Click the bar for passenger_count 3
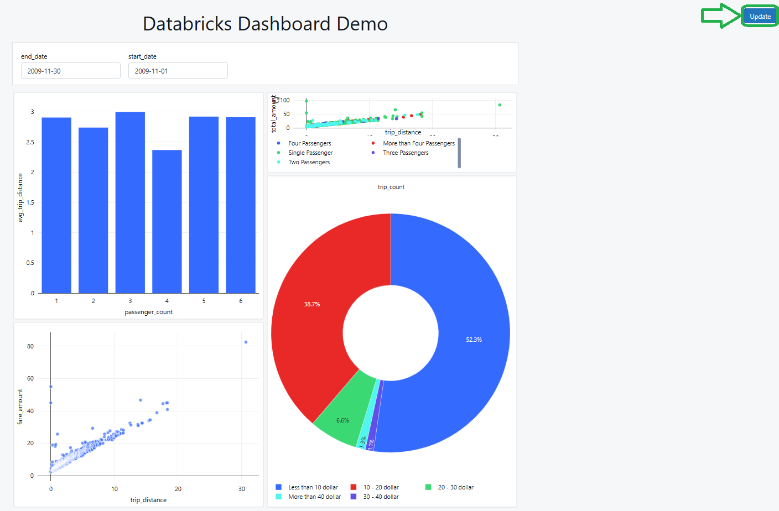Image resolution: width=779 pixels, height=511 pixels. (x=130, y=202)
